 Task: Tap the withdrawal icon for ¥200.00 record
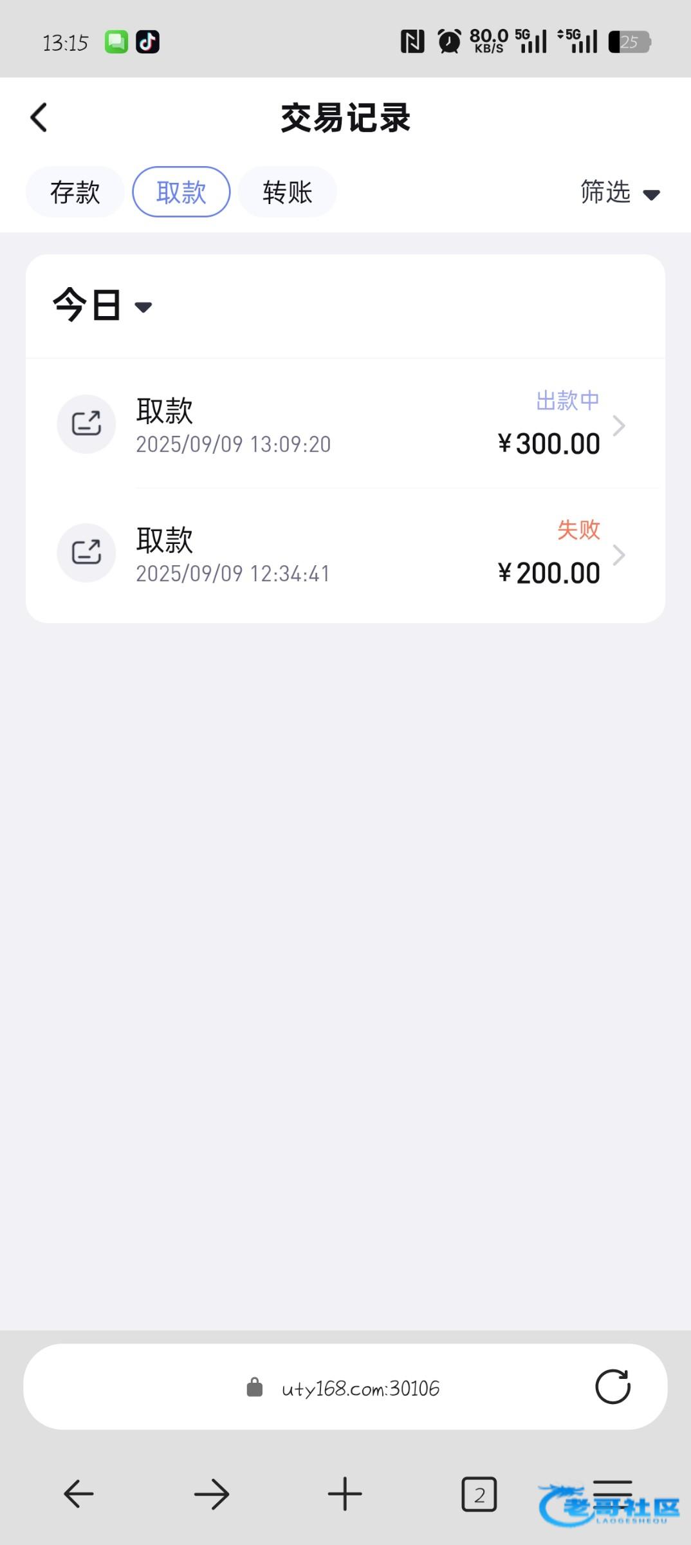coord(86,553)
